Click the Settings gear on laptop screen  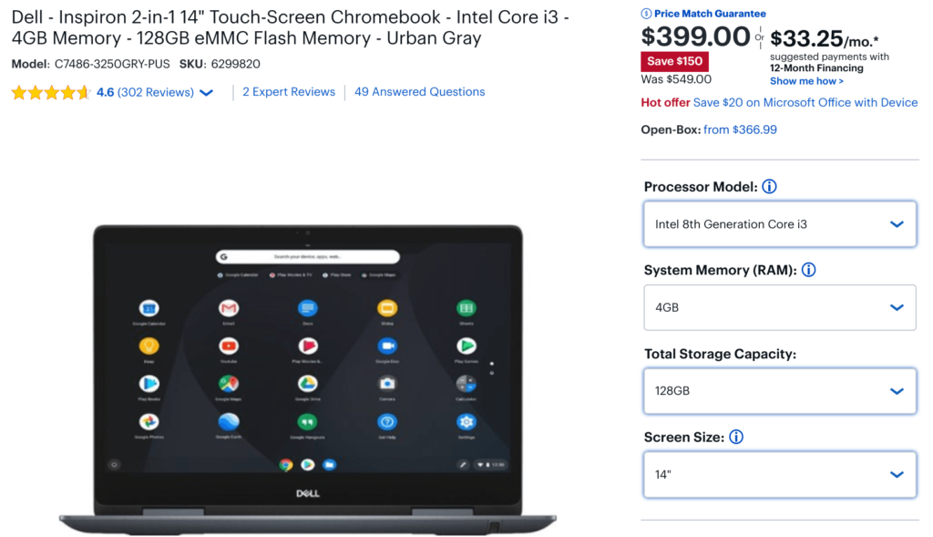[466, 421]
